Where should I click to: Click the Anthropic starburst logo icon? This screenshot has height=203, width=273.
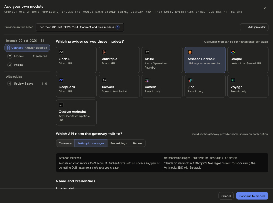[104, 52]
